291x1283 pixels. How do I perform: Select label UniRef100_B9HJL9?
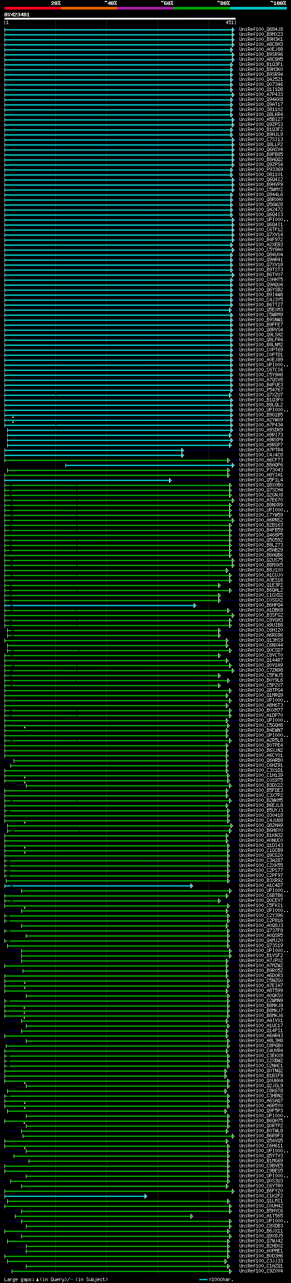point(261,134)
